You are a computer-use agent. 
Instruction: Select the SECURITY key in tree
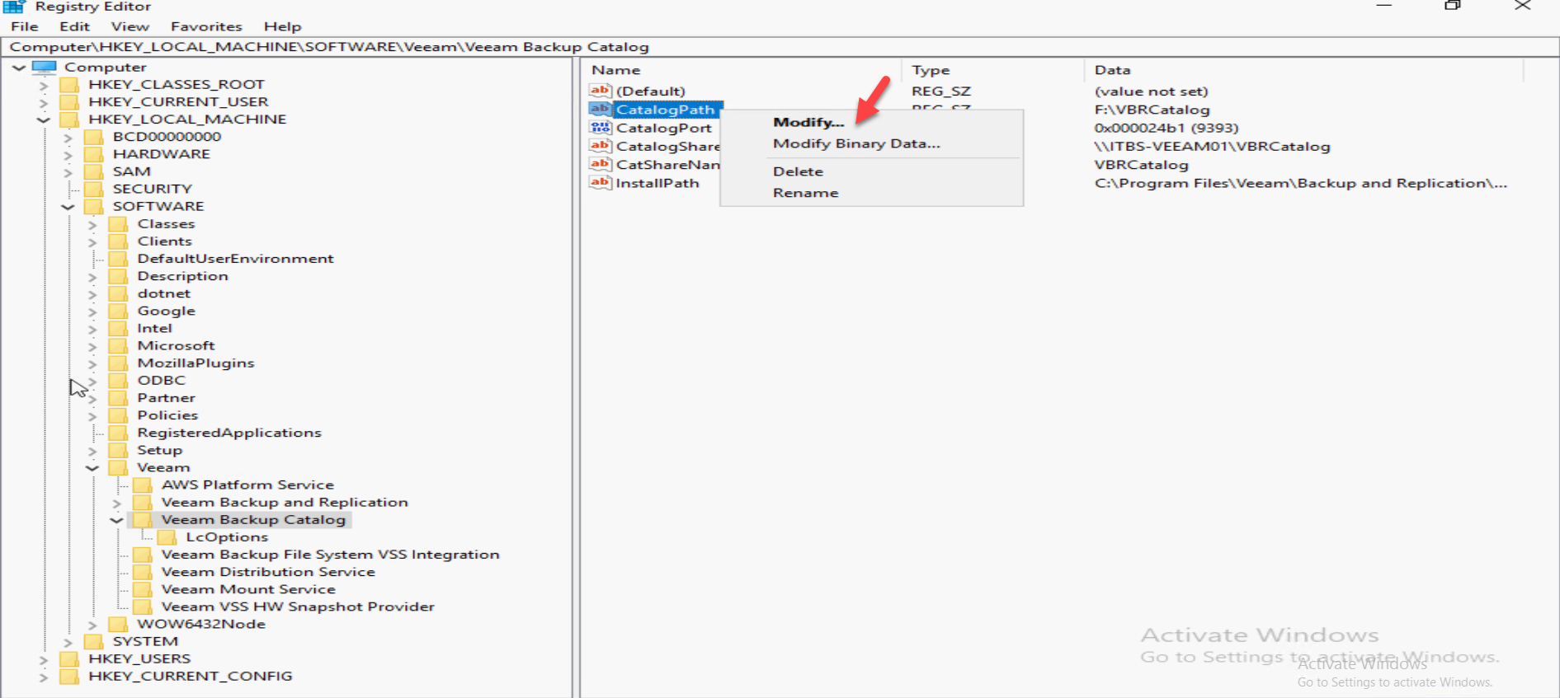[152, 189]
